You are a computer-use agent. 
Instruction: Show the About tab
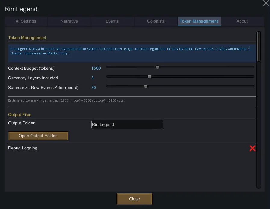click(x=242, y=21)
